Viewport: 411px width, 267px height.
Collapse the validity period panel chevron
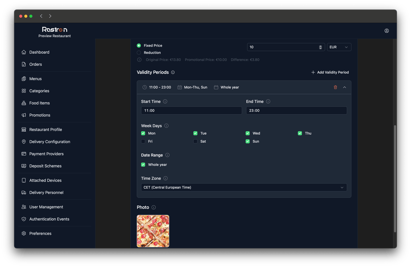[x=345, y=87]
